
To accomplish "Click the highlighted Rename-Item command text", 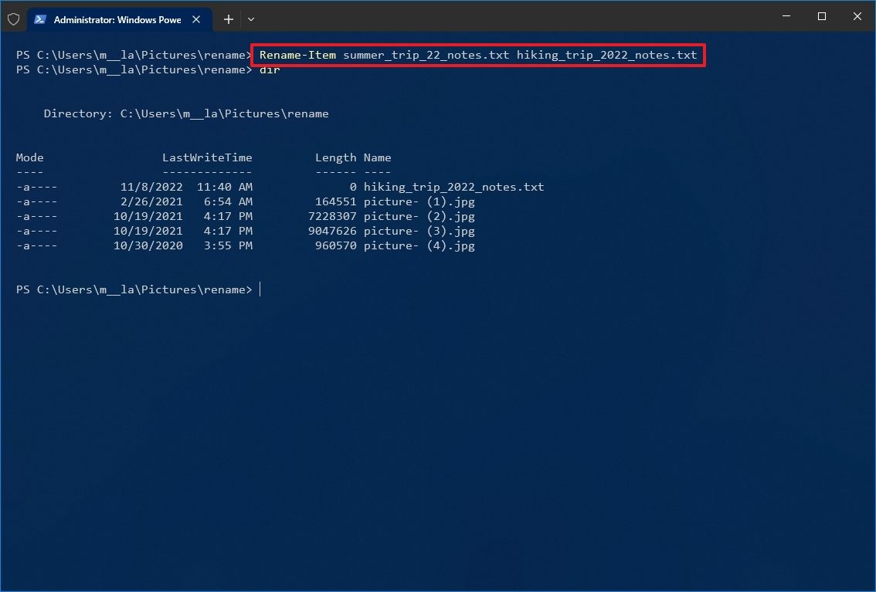I will [479, 55].
